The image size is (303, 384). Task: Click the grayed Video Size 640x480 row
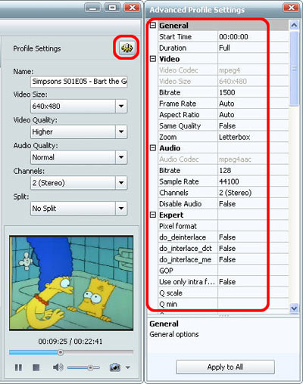223,81
